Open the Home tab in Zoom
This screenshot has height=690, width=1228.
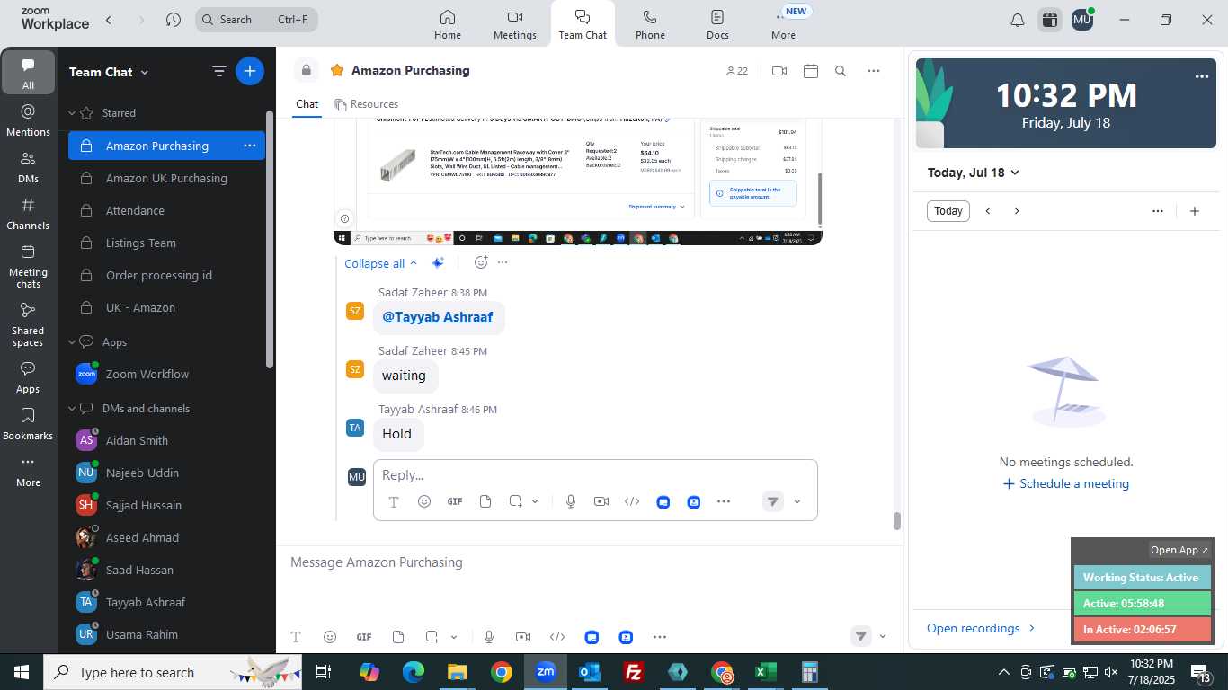click(x=448, y=24)
